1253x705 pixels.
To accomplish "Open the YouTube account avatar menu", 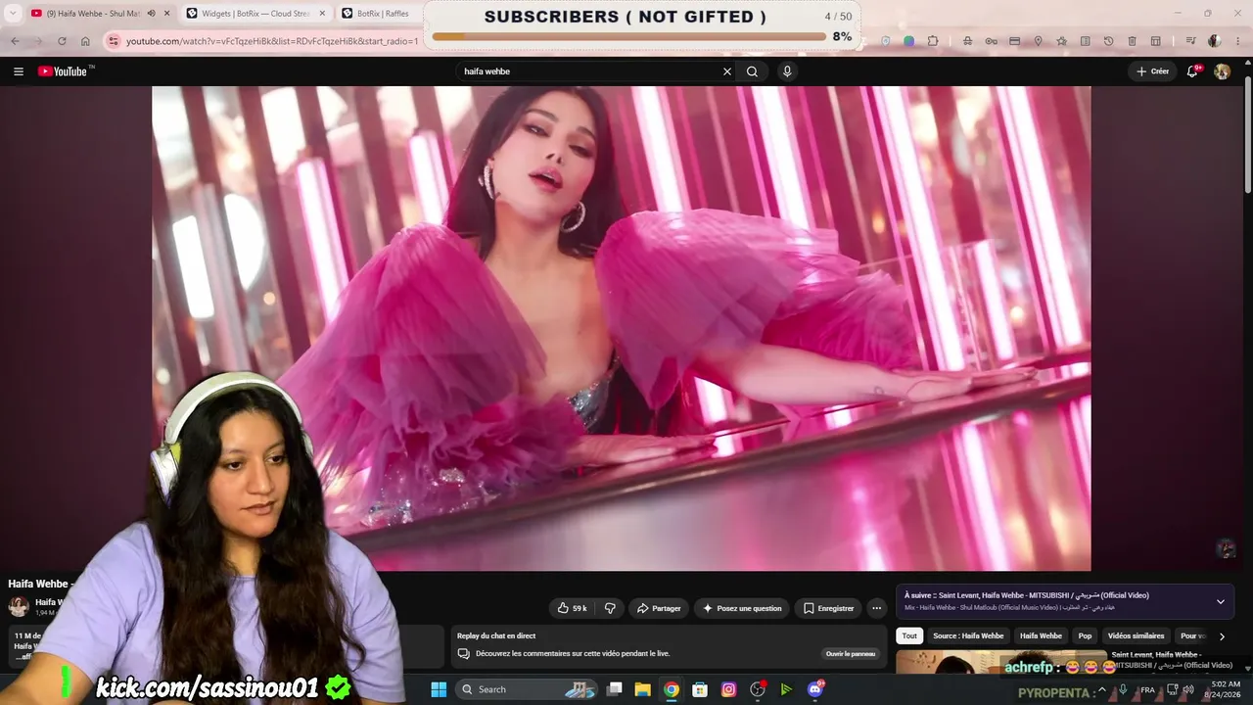I will point(1222,71).
